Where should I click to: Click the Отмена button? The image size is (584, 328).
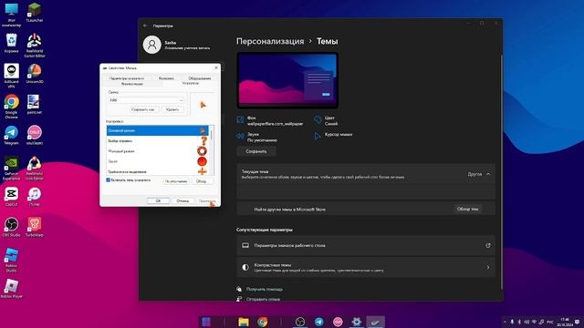point(182,200)
